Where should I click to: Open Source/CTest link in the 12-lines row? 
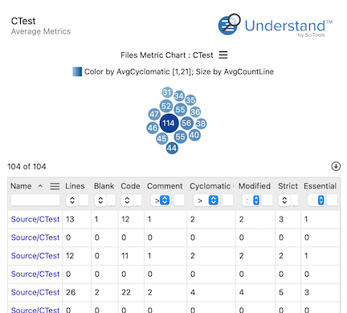(x=35, y=256)
